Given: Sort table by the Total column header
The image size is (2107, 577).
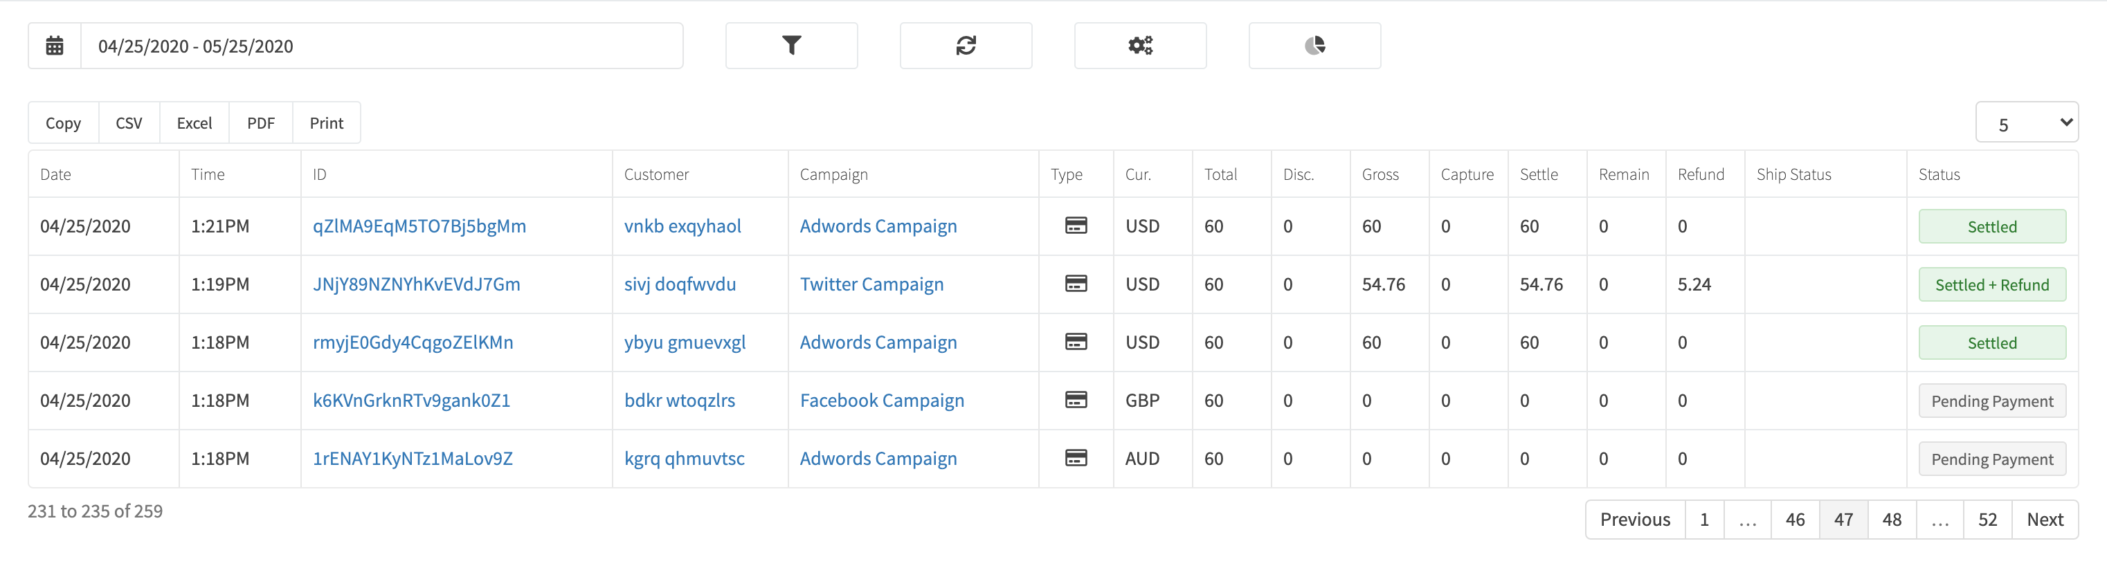Looking at the screenshot, I should (x=1220, y=174).
